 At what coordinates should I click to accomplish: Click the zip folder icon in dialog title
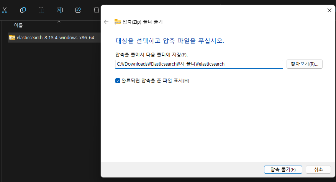[118, 22]
